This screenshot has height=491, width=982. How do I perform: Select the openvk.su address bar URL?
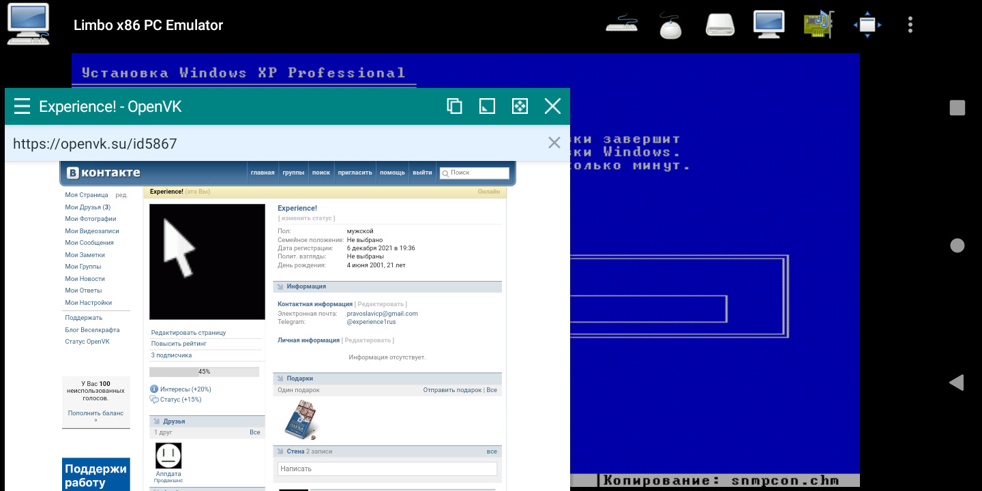95,143
